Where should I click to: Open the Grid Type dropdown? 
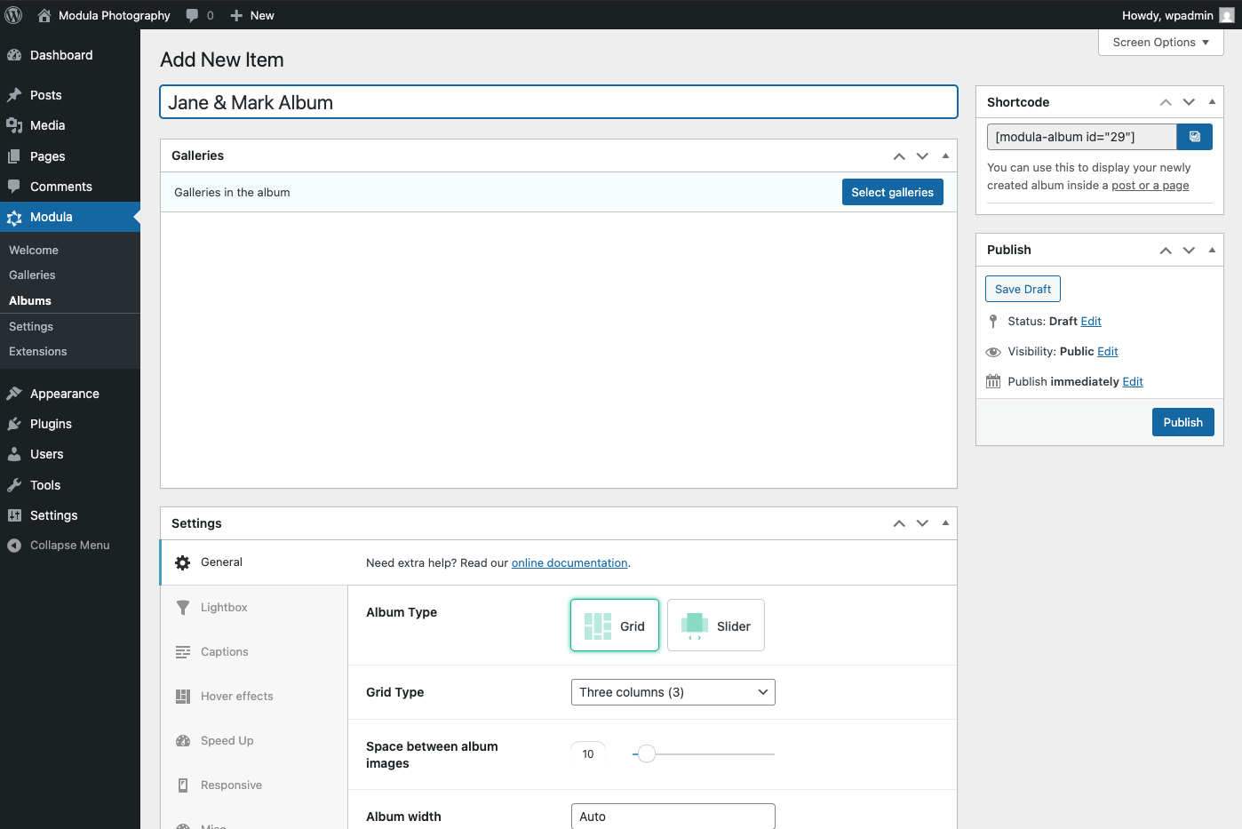(x=673, y=692)
